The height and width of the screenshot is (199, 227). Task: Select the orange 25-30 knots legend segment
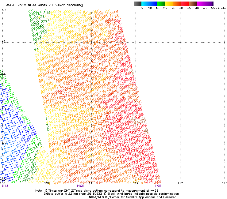coord(177,4)
